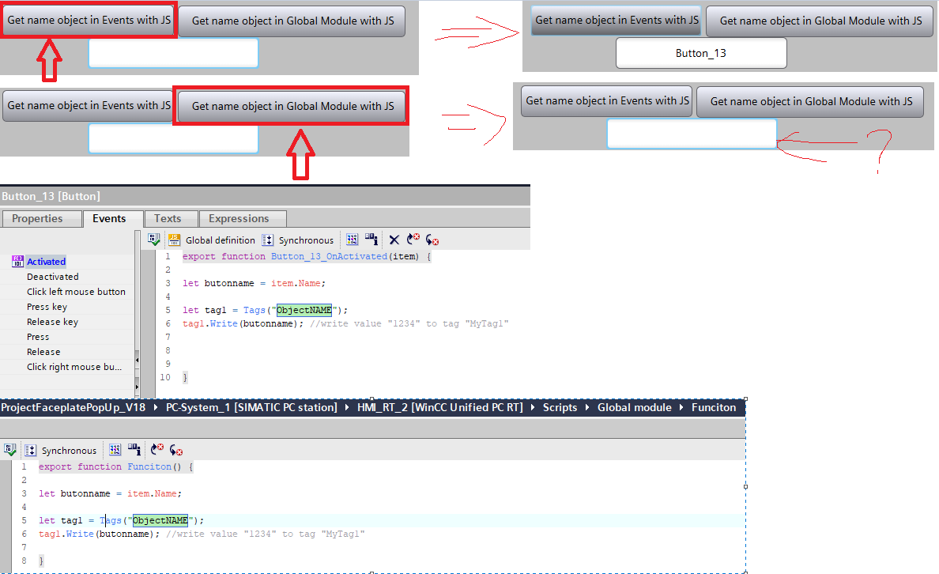Click Events with JS button above Button_13 field
Image resolution: width=939 pixels, height=574 pixels.
pyautogui.click(x=617, y=21)
